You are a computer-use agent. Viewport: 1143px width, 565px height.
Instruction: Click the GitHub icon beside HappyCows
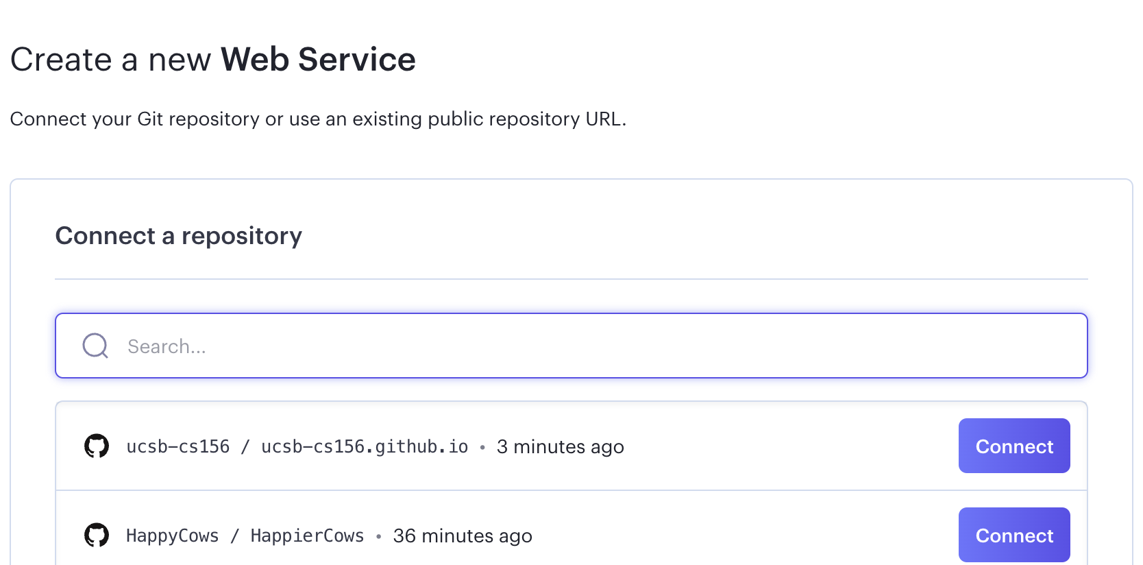tap(97, 535)
